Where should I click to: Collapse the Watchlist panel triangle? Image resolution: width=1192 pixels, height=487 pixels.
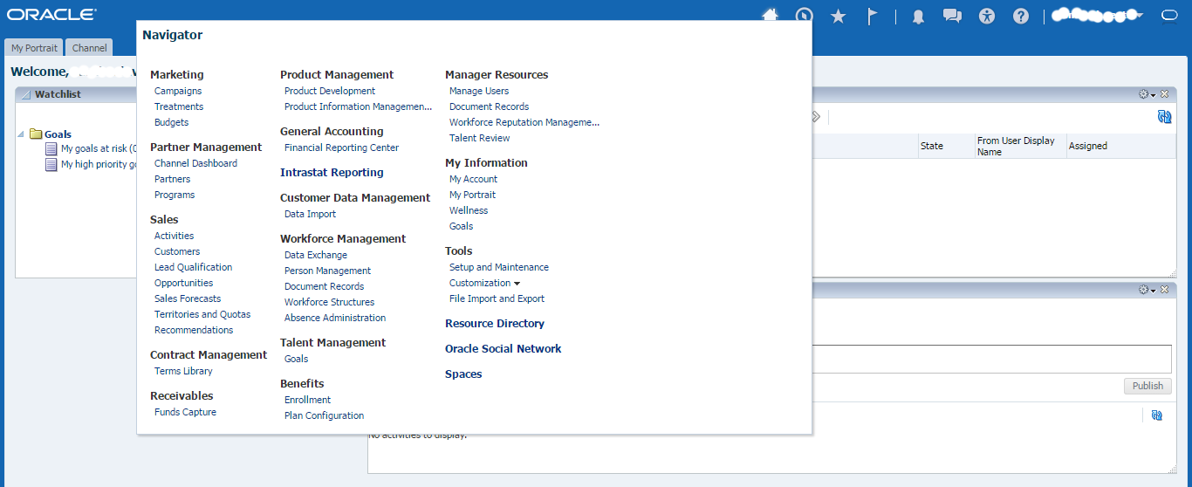pyautogui.click(x=25, y=94)
